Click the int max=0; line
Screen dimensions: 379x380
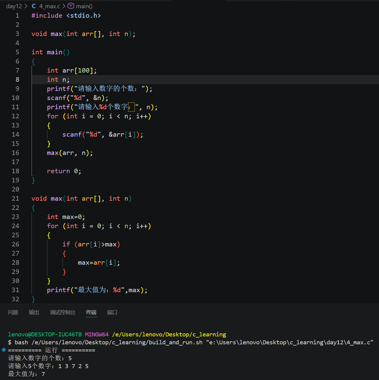pyautogui.click(x=66, y=217)
